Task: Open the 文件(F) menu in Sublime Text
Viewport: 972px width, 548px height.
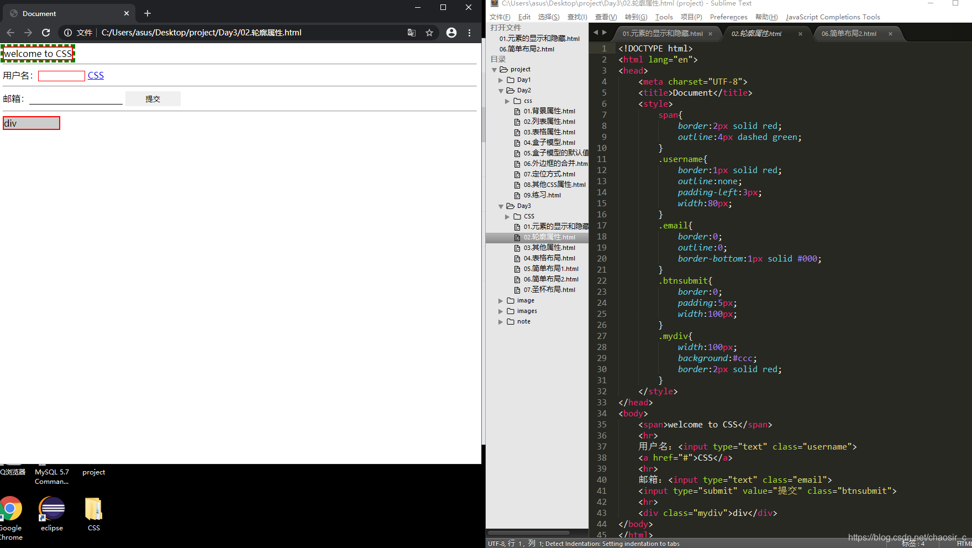Action: (x=500, y=17)
